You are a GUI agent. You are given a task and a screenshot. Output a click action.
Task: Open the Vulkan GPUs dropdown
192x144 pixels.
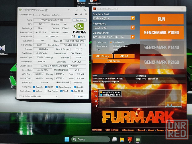[x=114, y=37]
